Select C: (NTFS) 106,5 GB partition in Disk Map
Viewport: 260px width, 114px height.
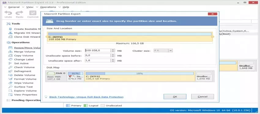coord(139,76)
